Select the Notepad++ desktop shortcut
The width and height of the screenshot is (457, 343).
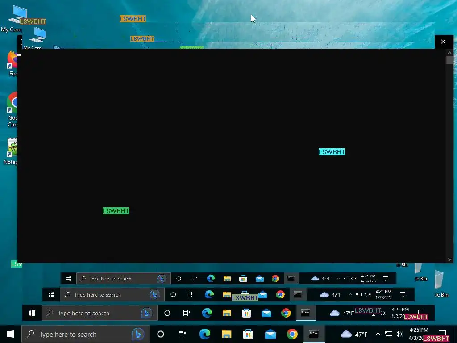tap(12, 151)
